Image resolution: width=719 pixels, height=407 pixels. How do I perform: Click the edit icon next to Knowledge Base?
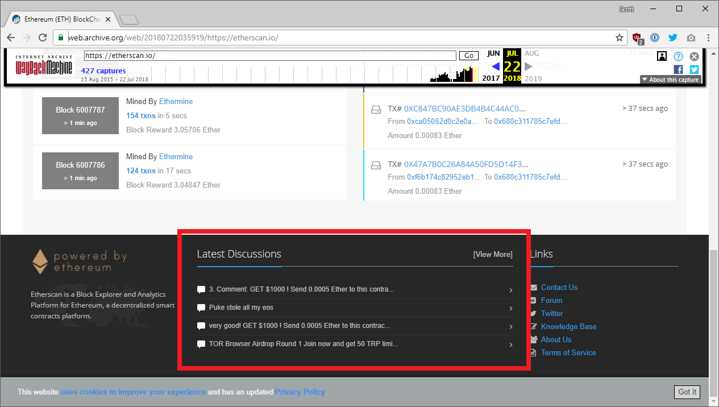point(533,327)
